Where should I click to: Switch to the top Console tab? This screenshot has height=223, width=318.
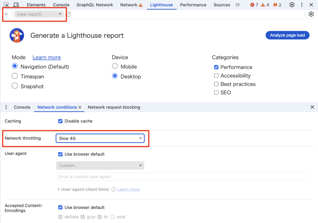pyautogui.click(x=61, y=5)
